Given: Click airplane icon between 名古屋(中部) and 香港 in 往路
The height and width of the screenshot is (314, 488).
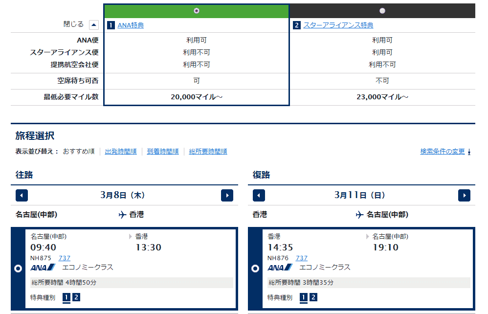Looking at the screenshot, I should coord(122,215).
